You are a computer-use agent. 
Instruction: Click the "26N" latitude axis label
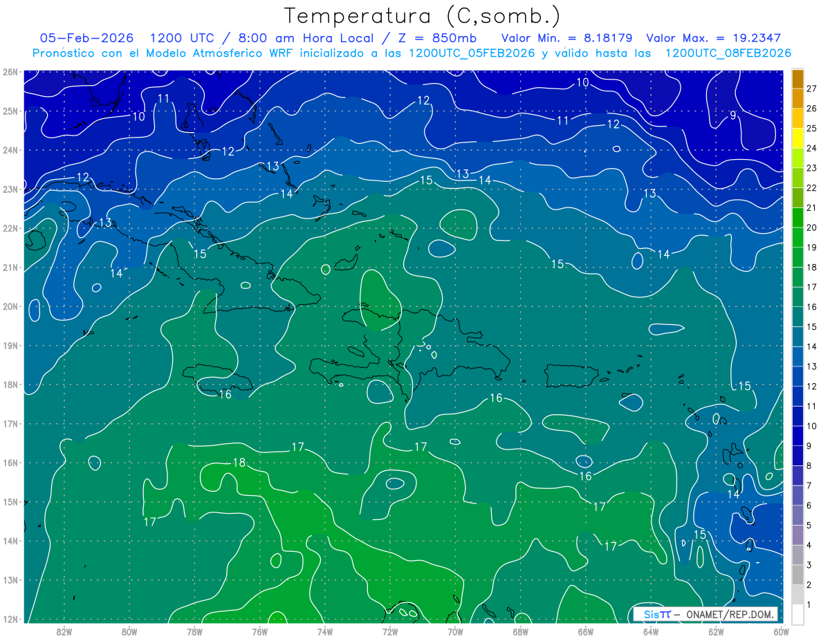click(x=10, y=72)
